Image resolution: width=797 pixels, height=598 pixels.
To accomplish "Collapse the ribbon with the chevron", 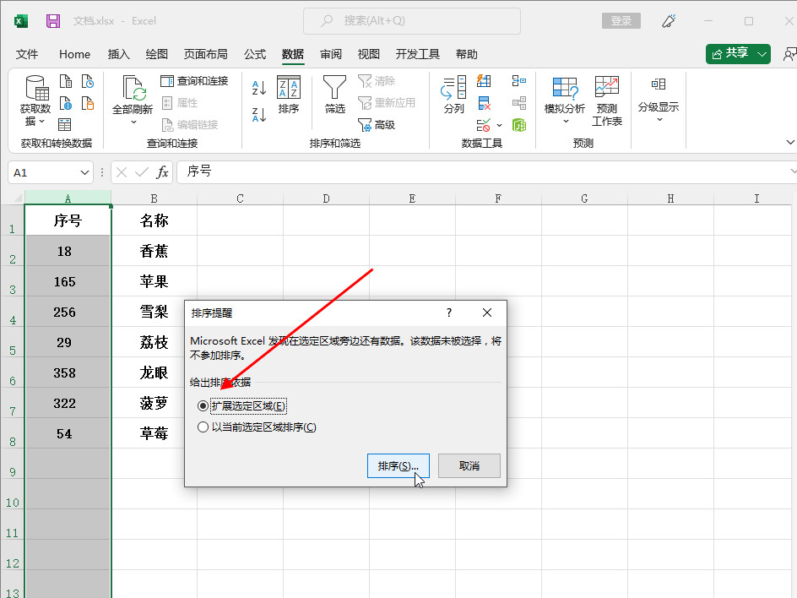I will pyautogui.click(x=790, y=143).
